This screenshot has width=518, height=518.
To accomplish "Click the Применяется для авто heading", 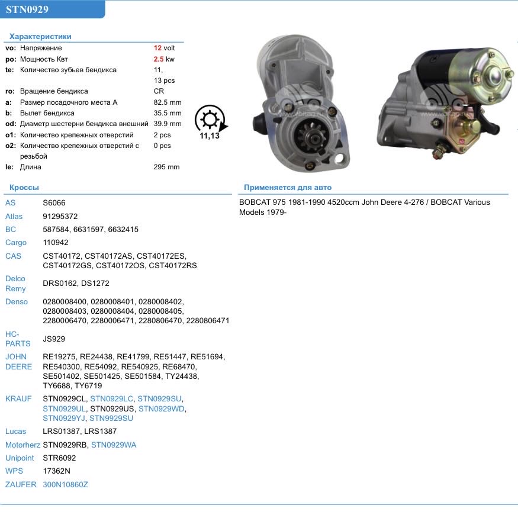I will [288, 188].
